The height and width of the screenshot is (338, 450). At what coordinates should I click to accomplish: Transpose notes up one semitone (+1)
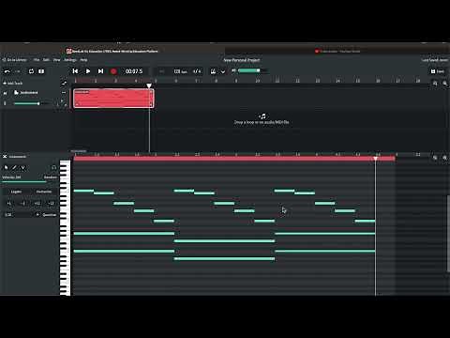(x=9, y=203)
